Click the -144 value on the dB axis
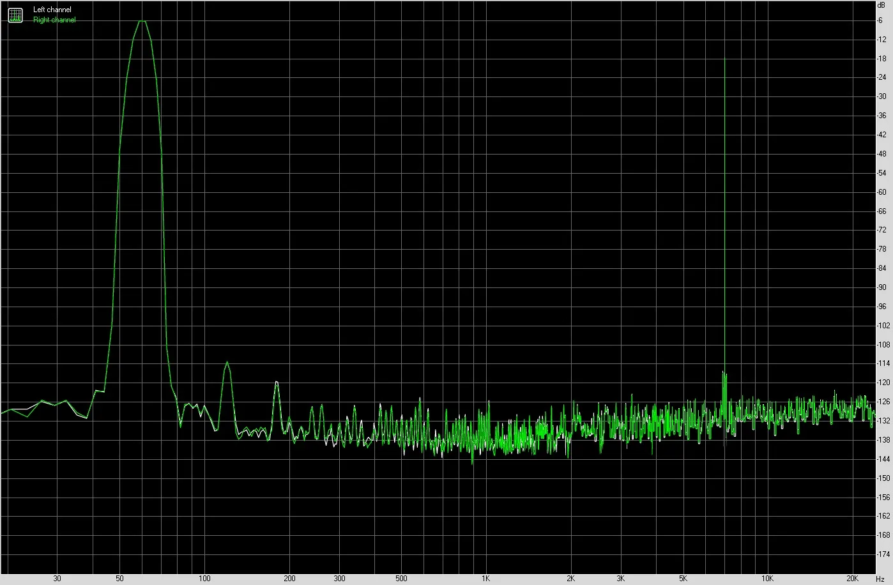 pyautogui.click(x=884, y=459)
